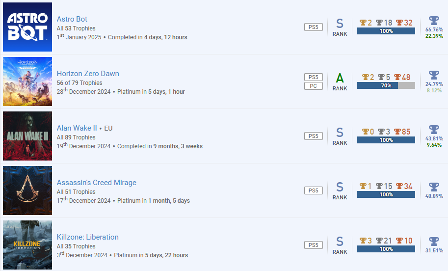The width and height of the screenshot is (448, 271).
Task: Click the gold trophy icon in Astro Bot row
Action: tap(363, 23)
